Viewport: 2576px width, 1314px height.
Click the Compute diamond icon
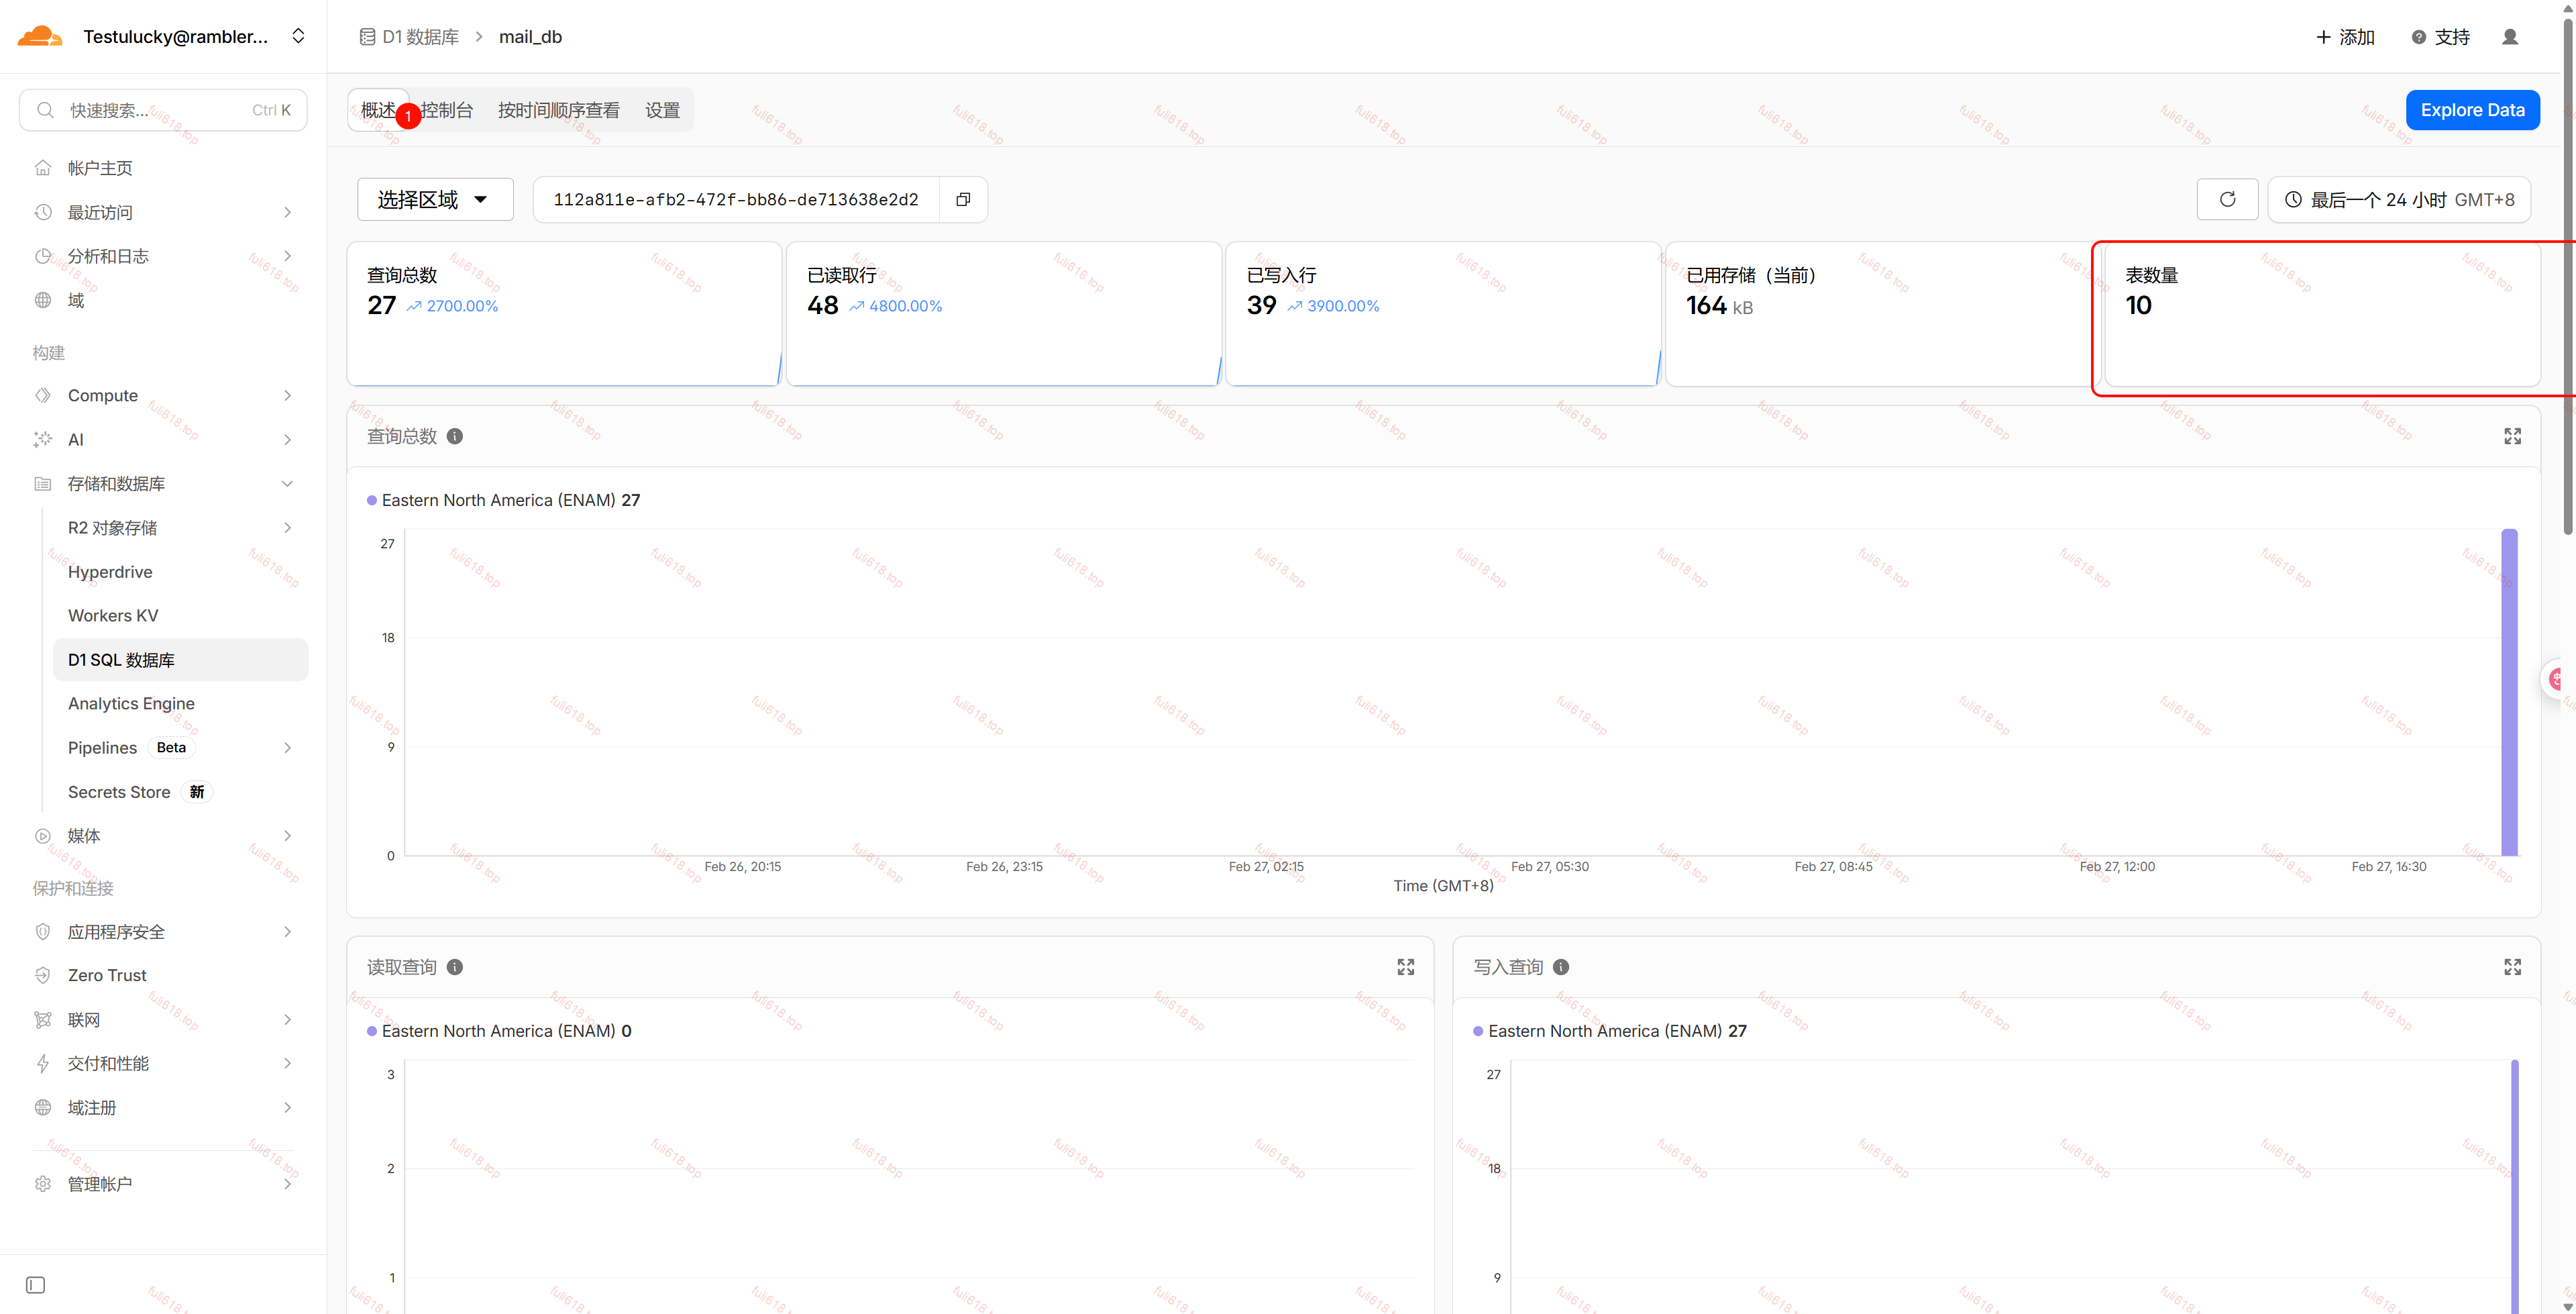tap(43, 395)
